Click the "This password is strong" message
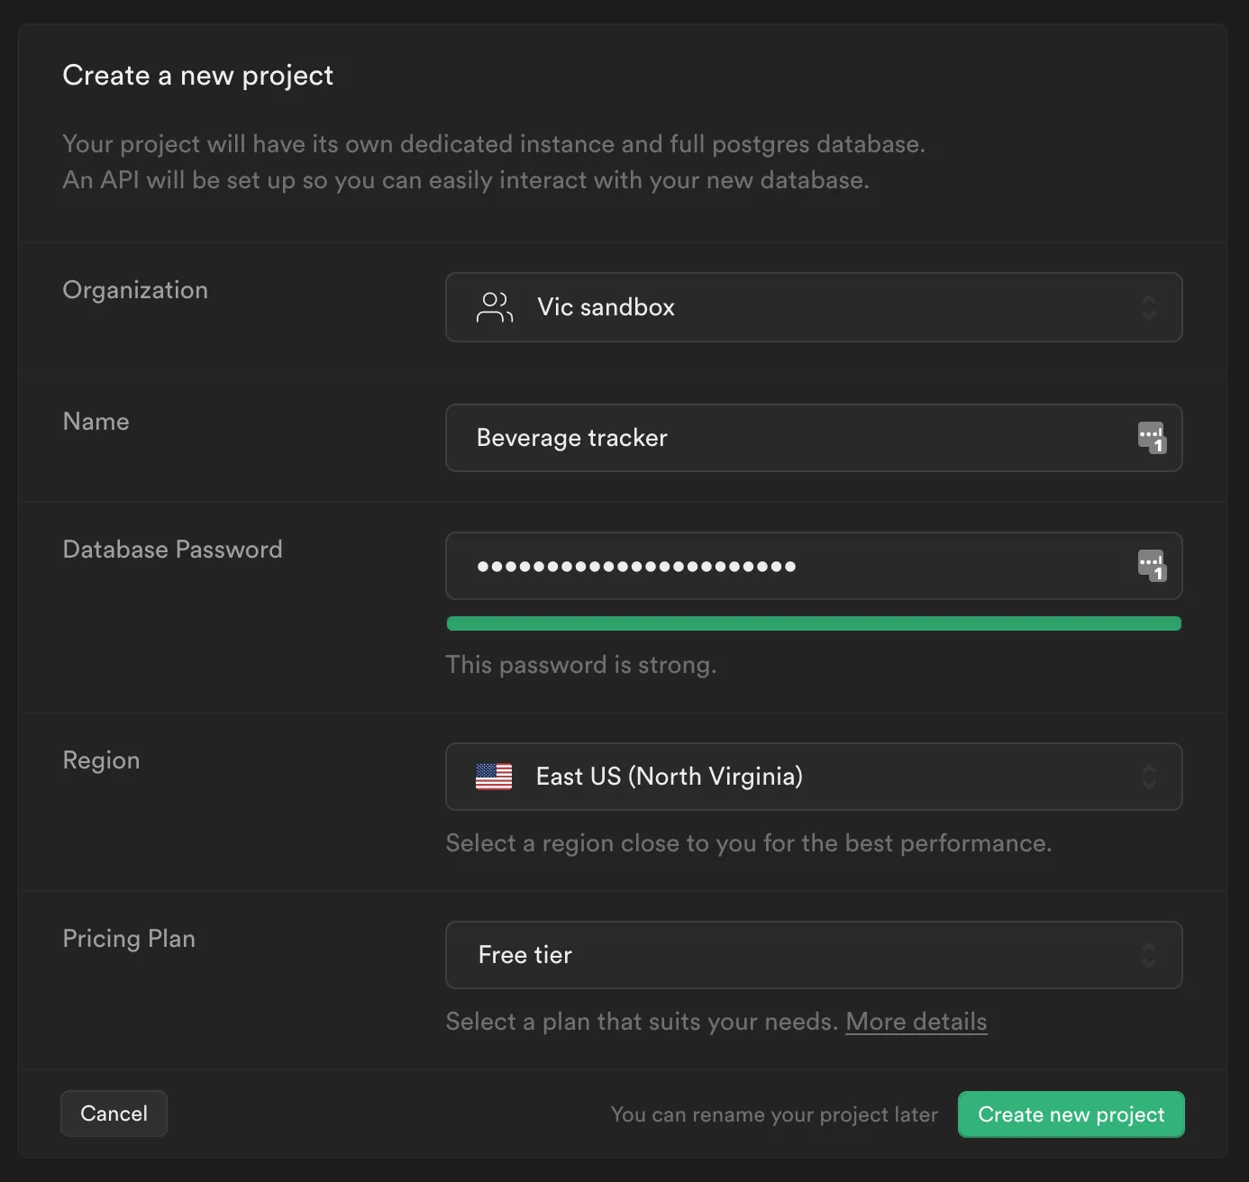Screen dimensions: 1249x1182 pyautogui.click(x=581, y=665)
